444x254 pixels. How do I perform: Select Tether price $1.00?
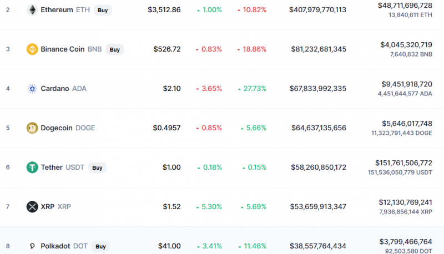171,167
